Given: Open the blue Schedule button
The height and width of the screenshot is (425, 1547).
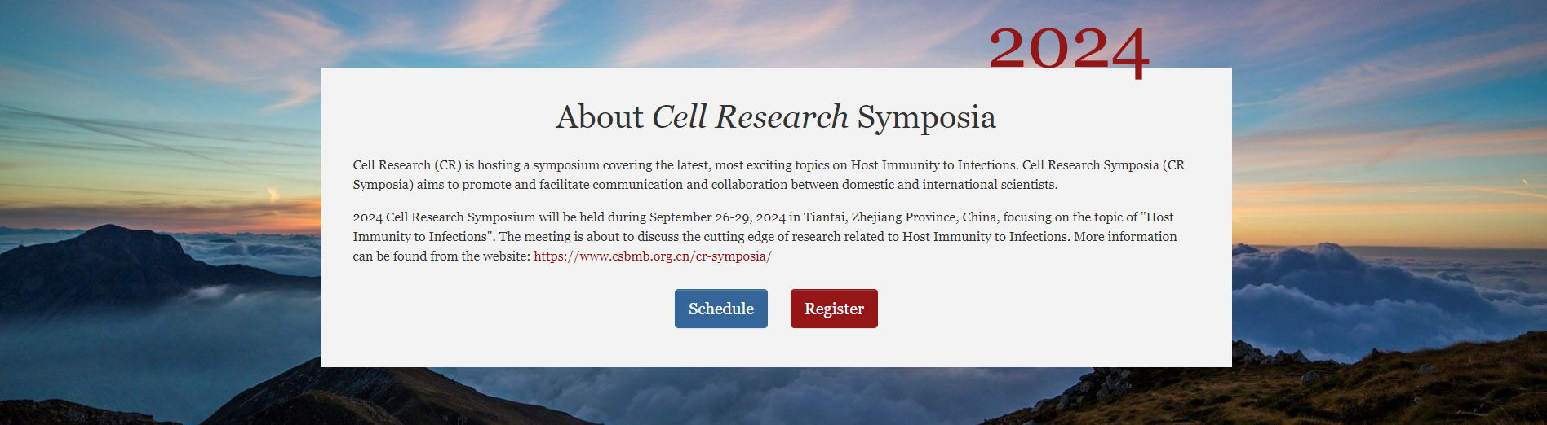Looking at the screenshot, I should [720, 309].
